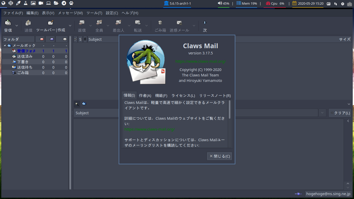The width and height of the screenshot is (354, 199).
Task: Open claws-mail.org link under version text
Action: [x=201, y=61]
